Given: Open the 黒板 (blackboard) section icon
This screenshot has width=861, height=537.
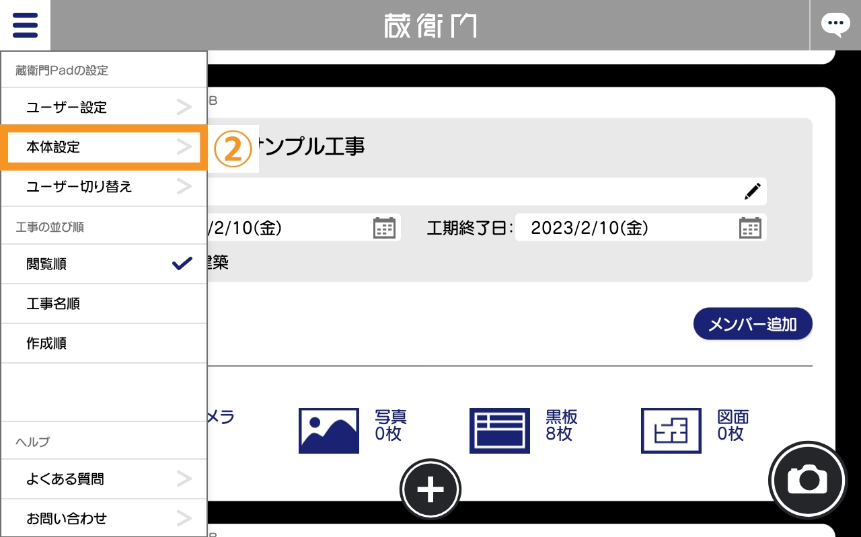Looking at the screenshot, I should click(499, 430).
